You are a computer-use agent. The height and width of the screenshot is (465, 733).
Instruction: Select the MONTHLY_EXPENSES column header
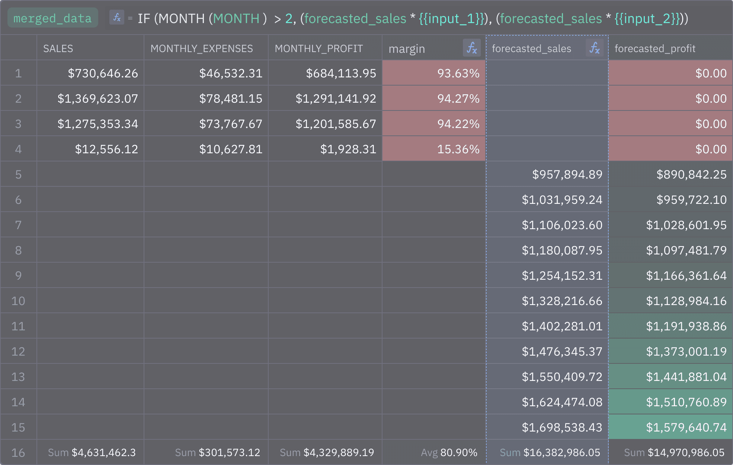[206, 48]
